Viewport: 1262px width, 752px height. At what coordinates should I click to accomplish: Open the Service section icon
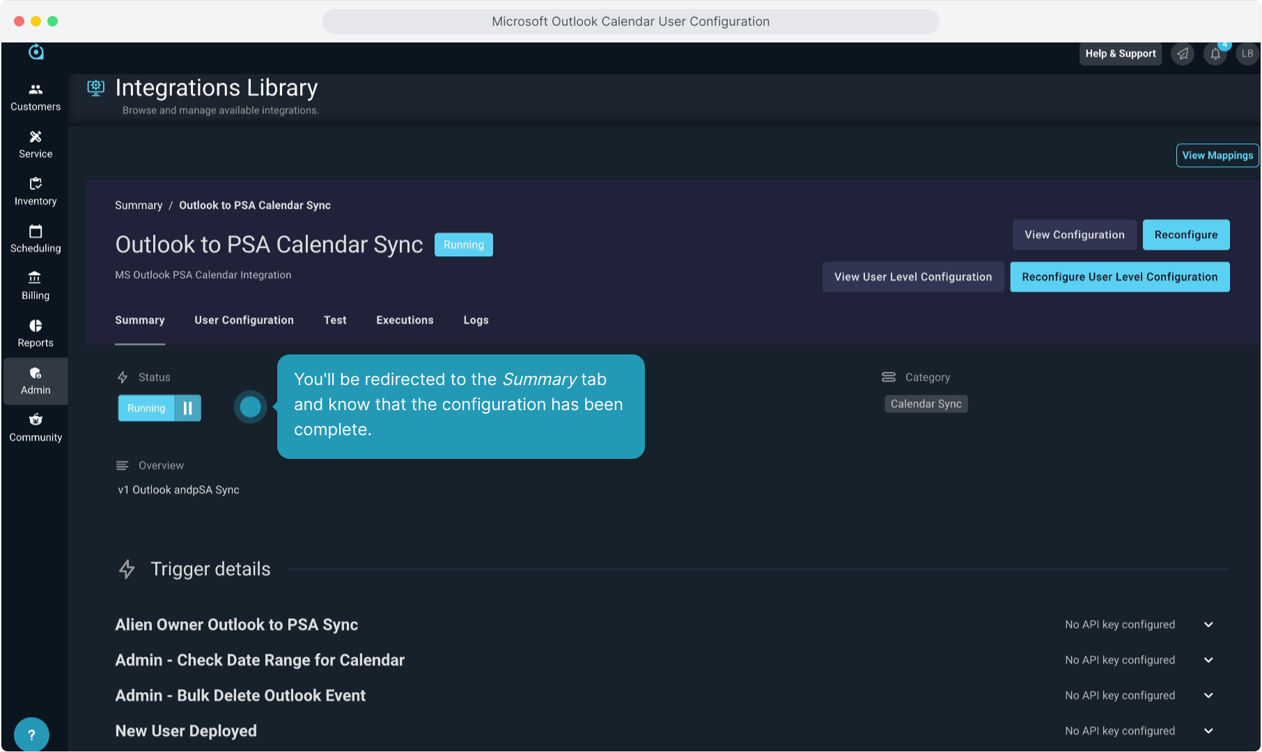point(36,137)
